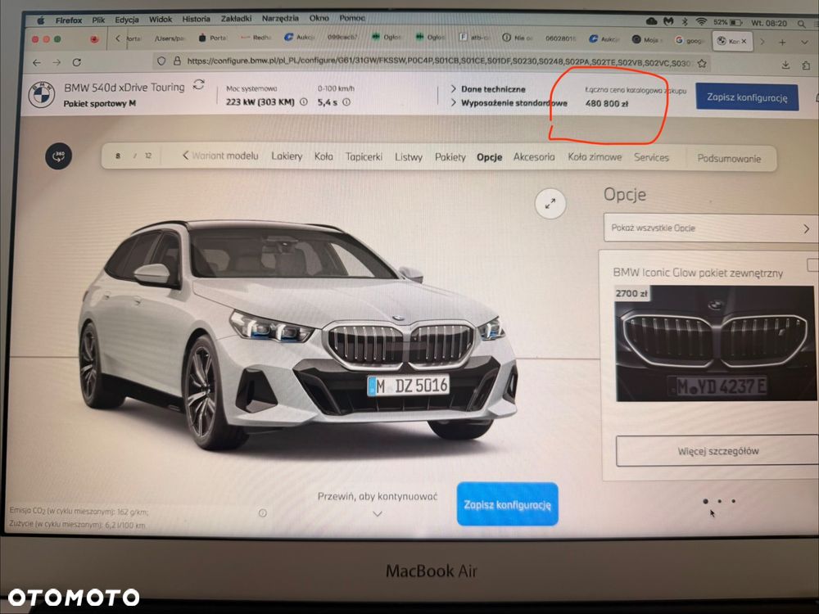Open the Historia menu

pos(196,20)
